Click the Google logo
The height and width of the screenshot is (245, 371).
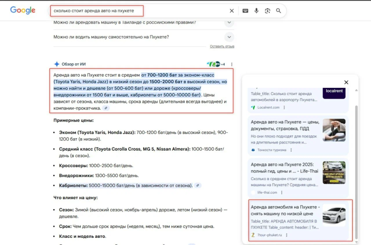[x=22, y=10]
